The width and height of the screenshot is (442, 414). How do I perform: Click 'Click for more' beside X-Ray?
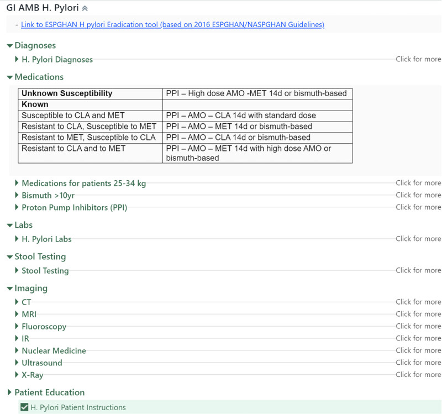[x=418, y=375]
